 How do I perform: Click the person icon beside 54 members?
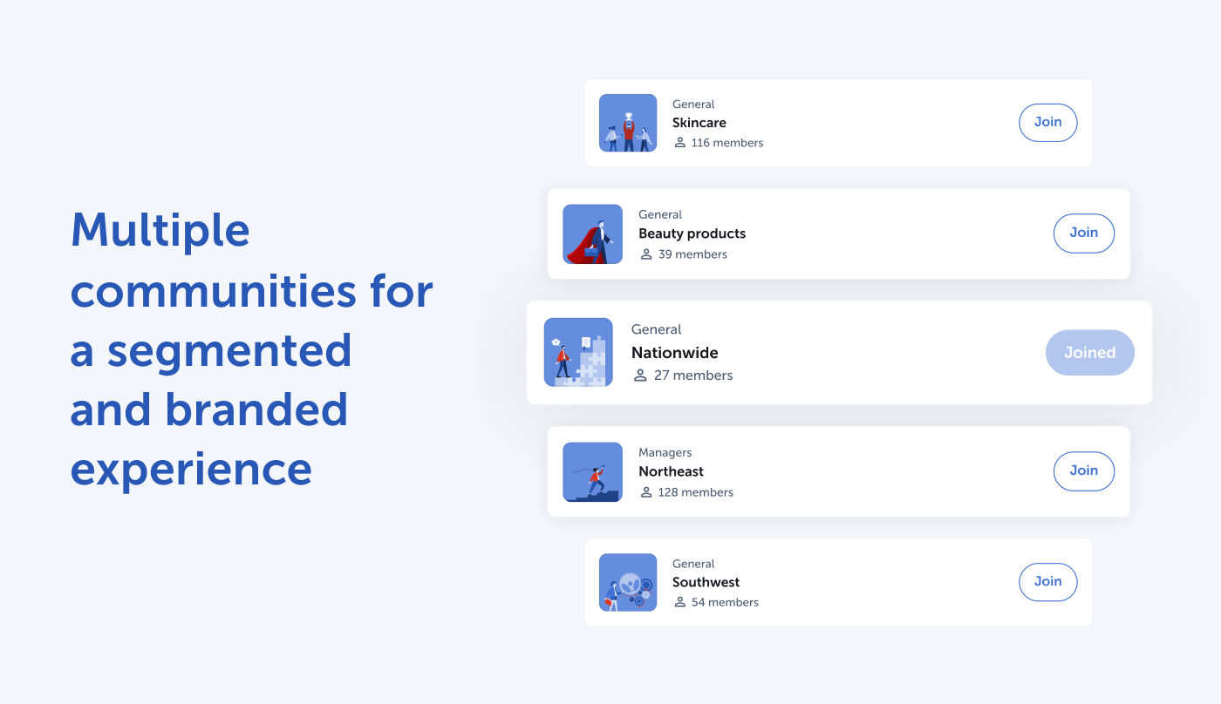(680, 602)
